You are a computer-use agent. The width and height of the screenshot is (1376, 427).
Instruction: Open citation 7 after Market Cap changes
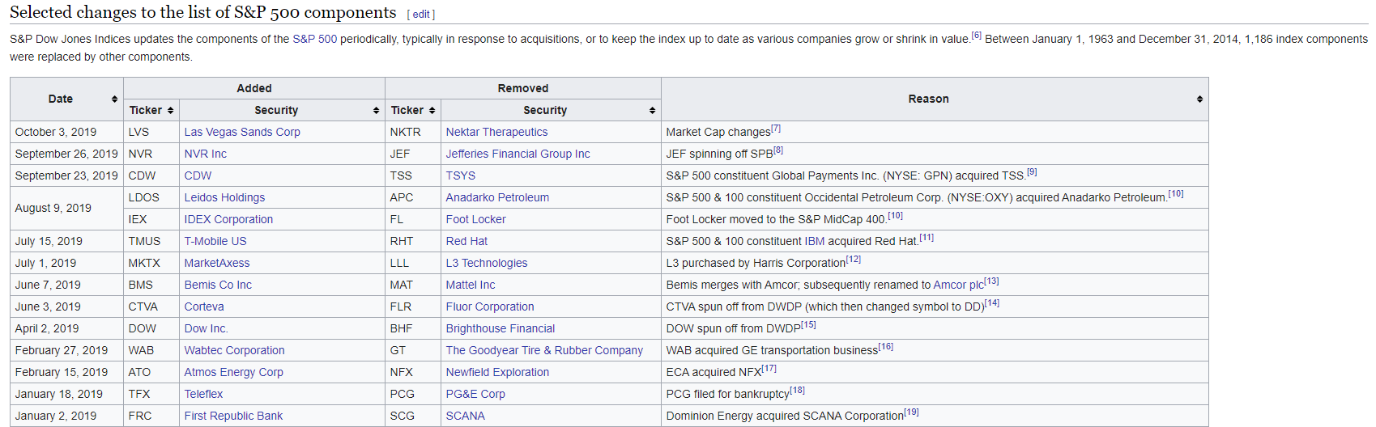[776, 129]
